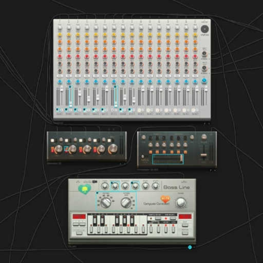Click the bottom button under the right red display on Bass Line

(x=185, y=233)
